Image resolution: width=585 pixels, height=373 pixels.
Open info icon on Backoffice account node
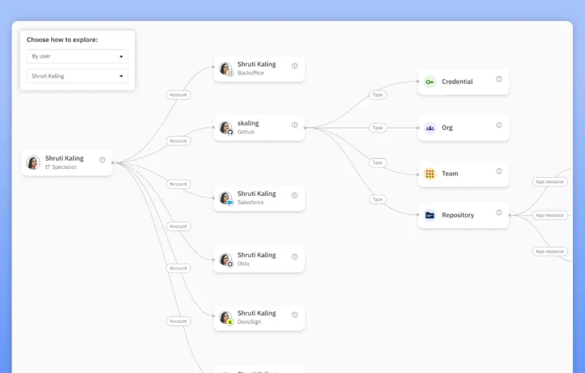pyautogui.click(x=295, y=66)
